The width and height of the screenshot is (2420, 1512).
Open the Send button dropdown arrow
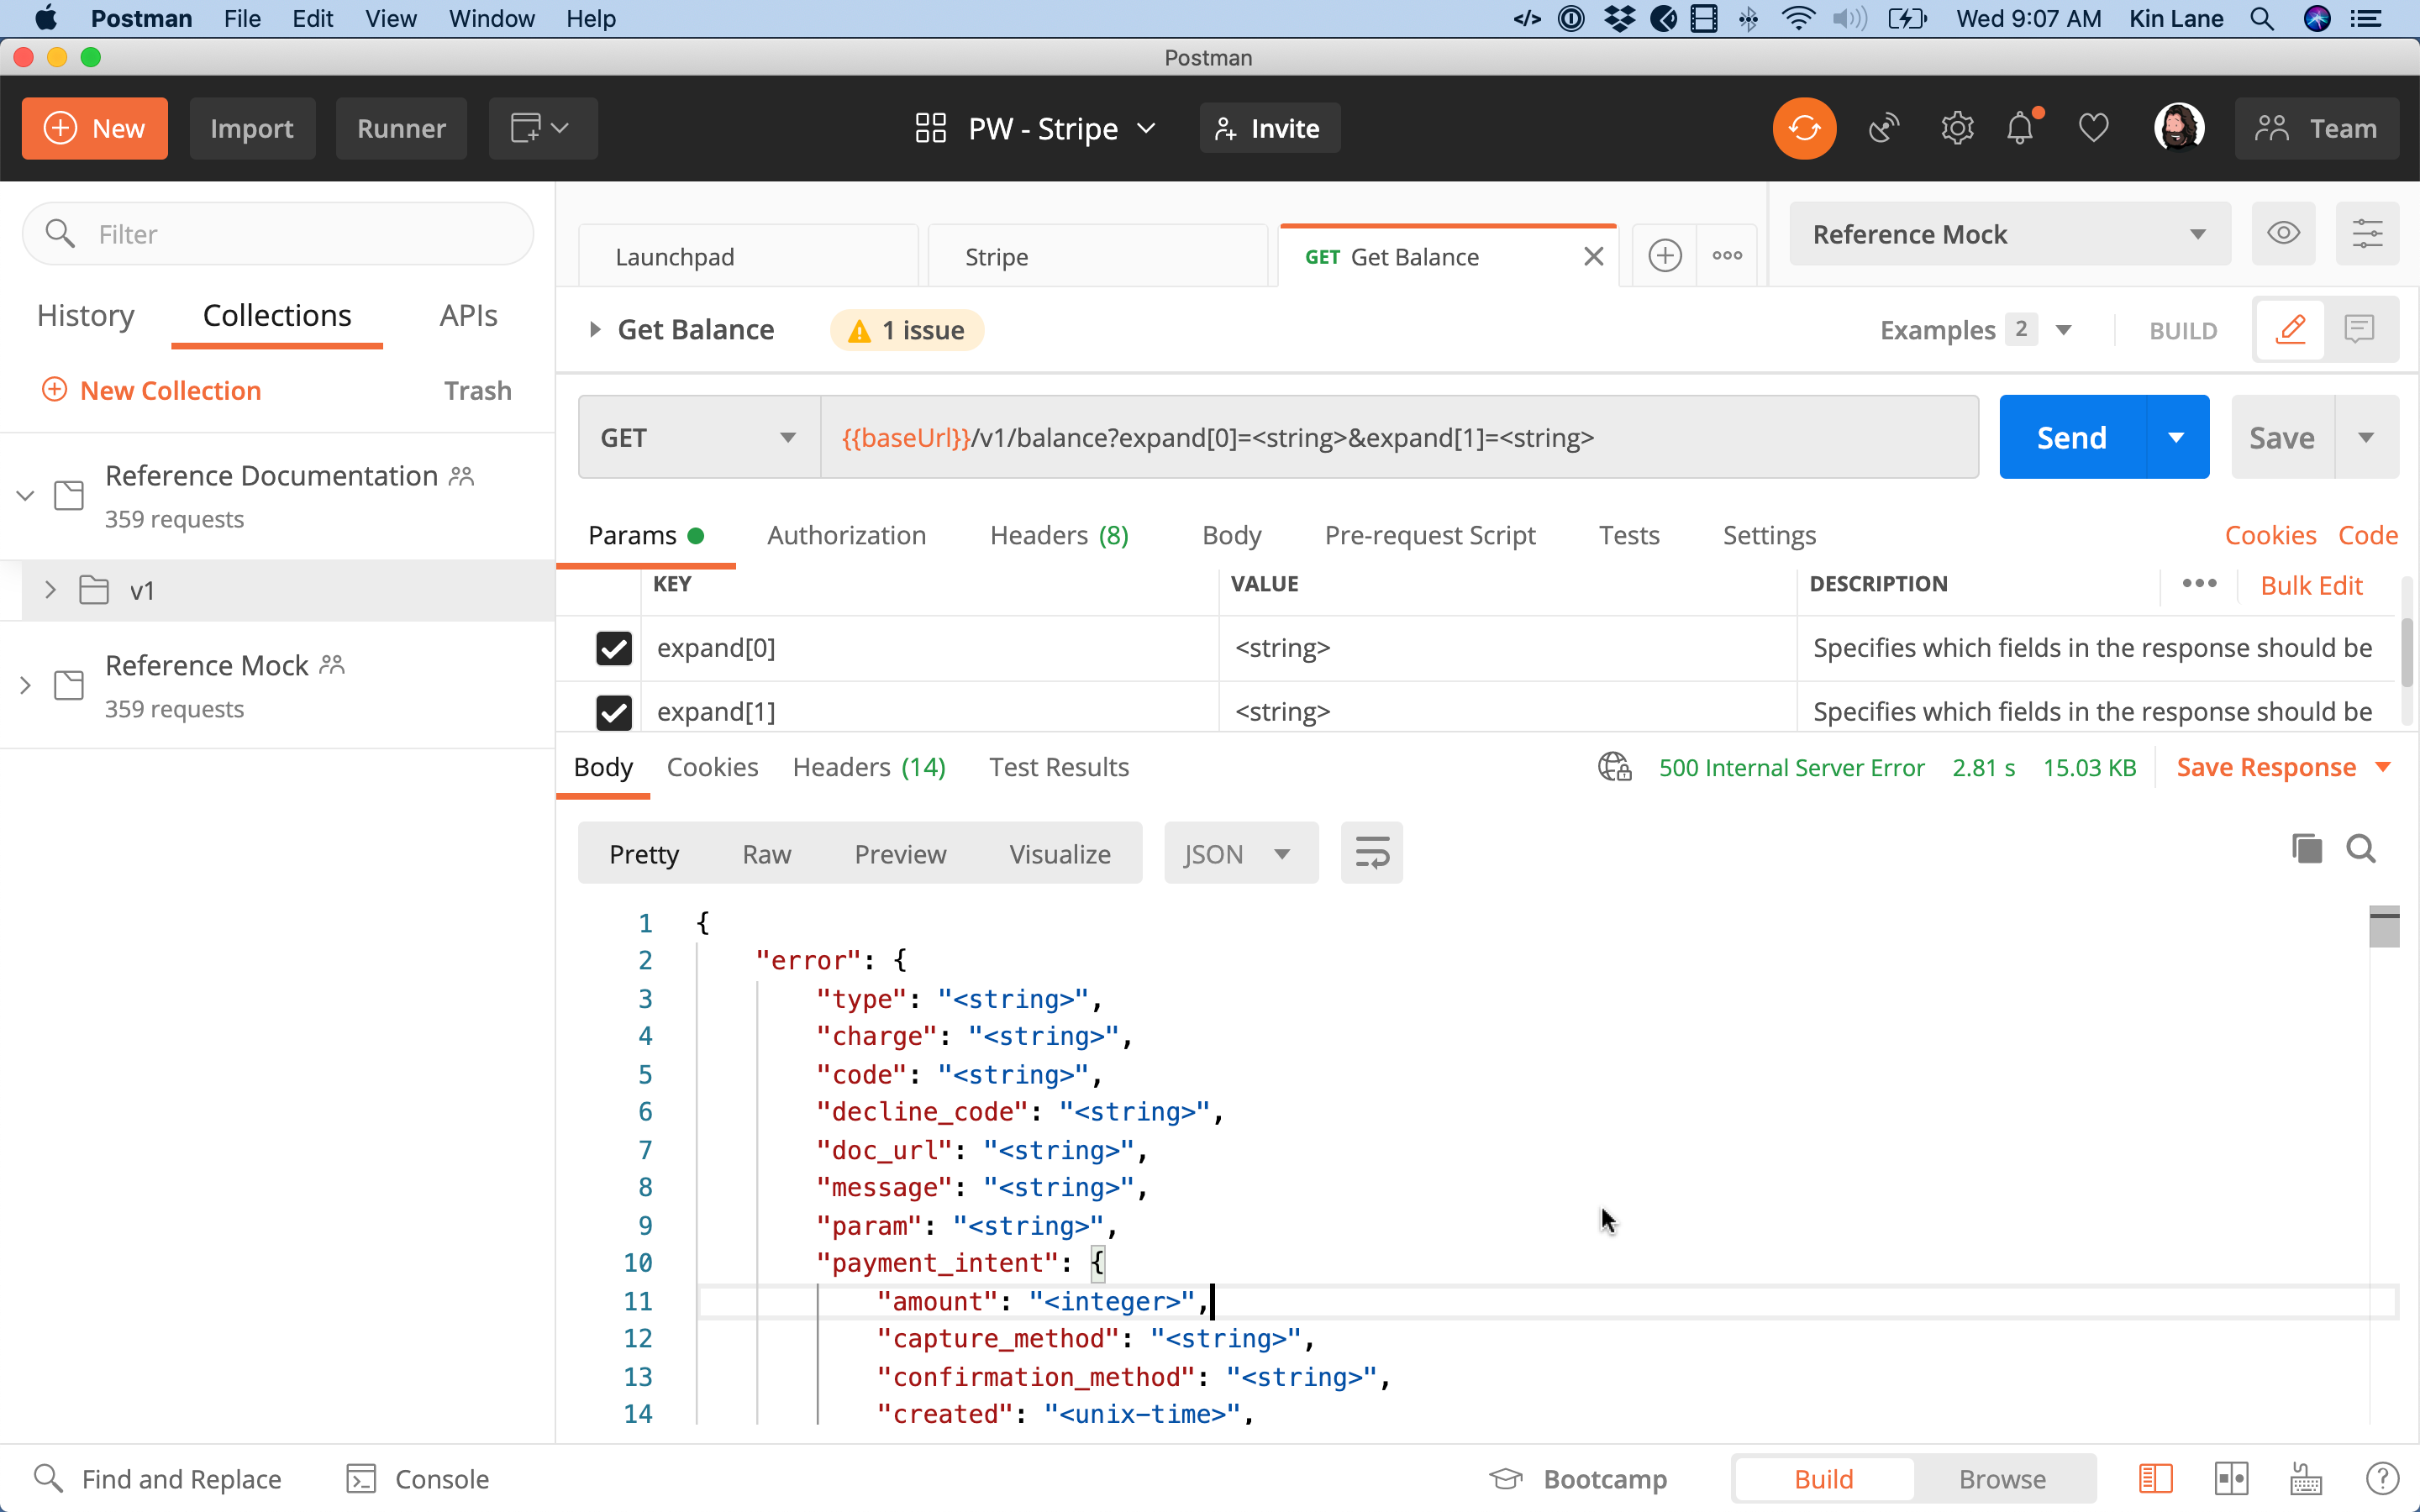coord(2176,437)
